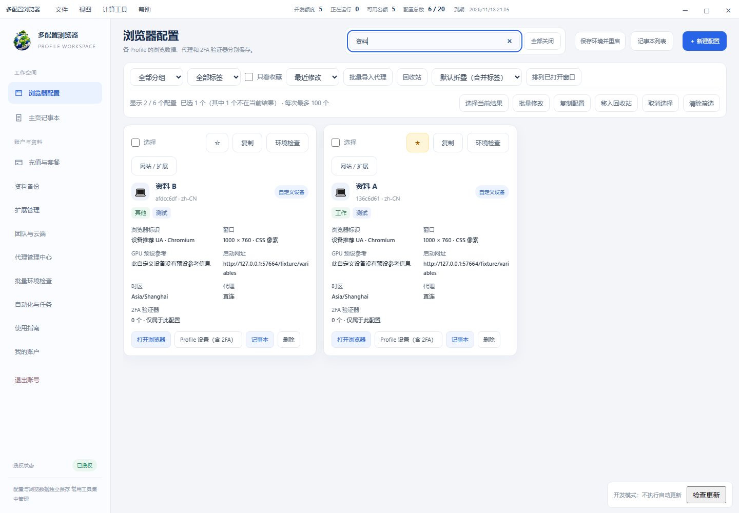The height and width of the screenshot is (513, 739).
Task: Open 主页记事本 in the sidebar
Action: click(55, 117)
